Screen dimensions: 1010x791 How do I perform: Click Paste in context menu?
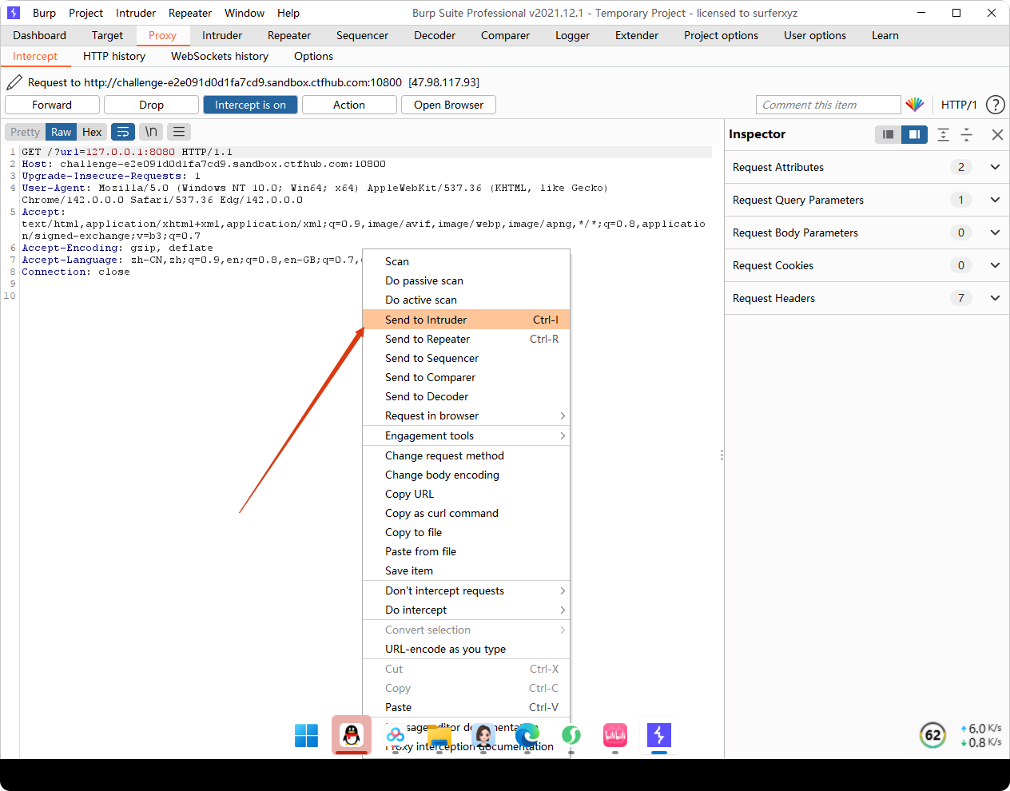pos(467,707)
